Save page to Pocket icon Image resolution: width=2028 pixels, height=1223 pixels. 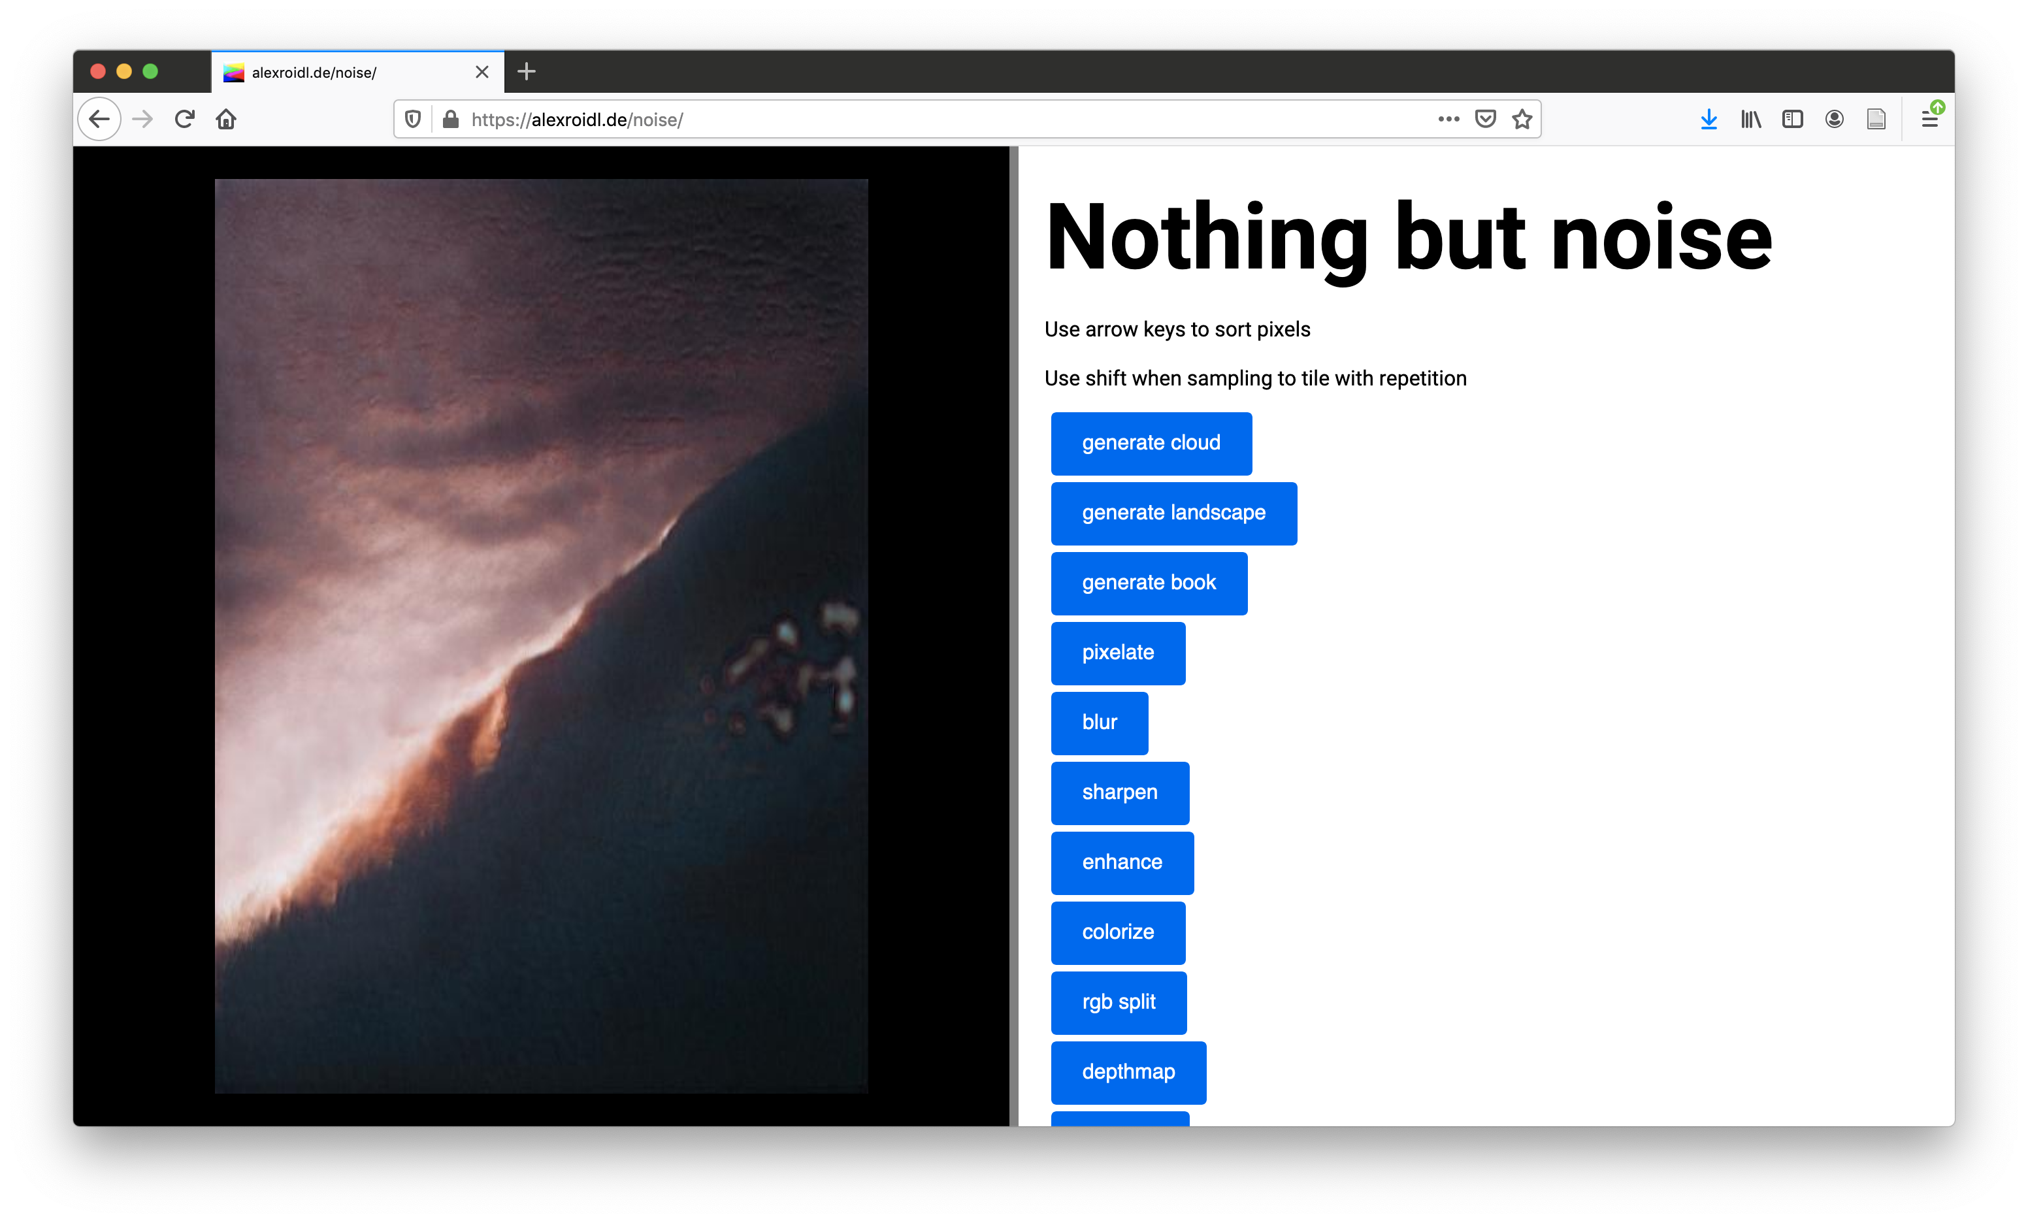1486,120
